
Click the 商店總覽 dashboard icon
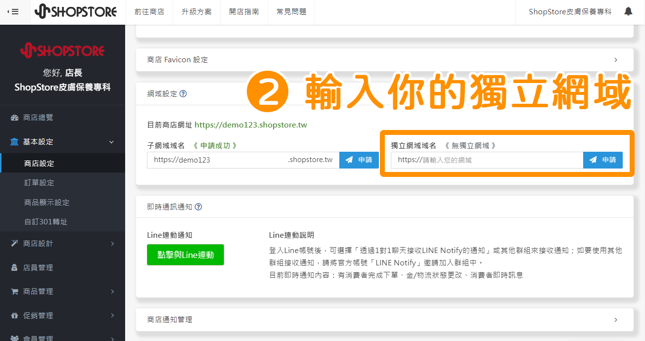(x=15, y=118)
